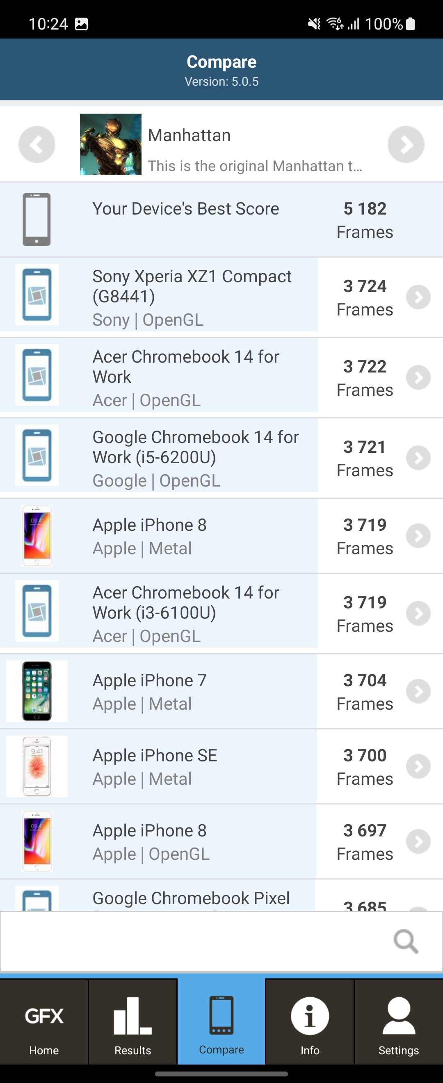Viewport: 443px width, 1083px height.
Task: Open the Settings tab
Action: [398, 1026]
